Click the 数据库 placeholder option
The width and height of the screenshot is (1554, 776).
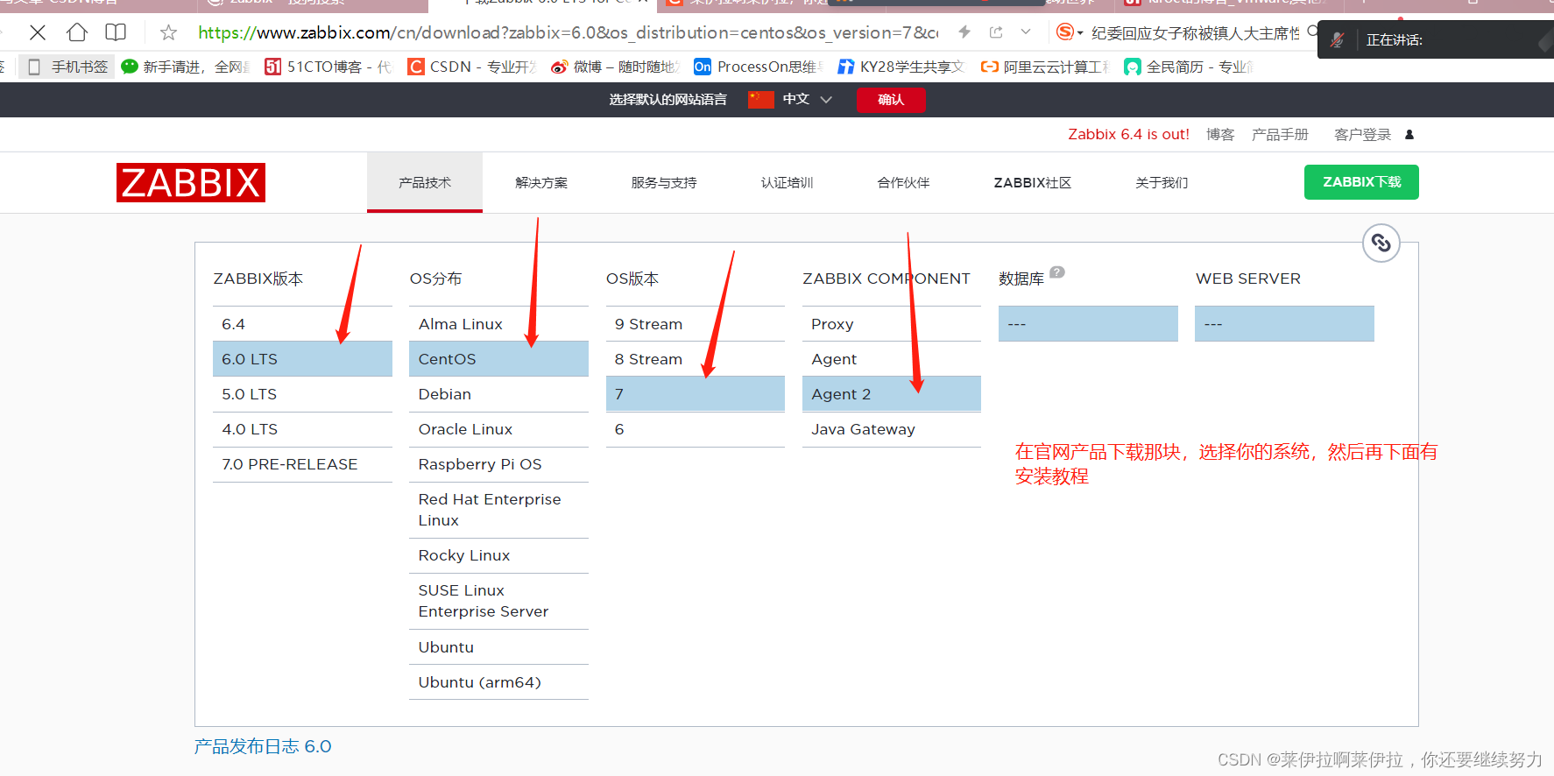1088,324
